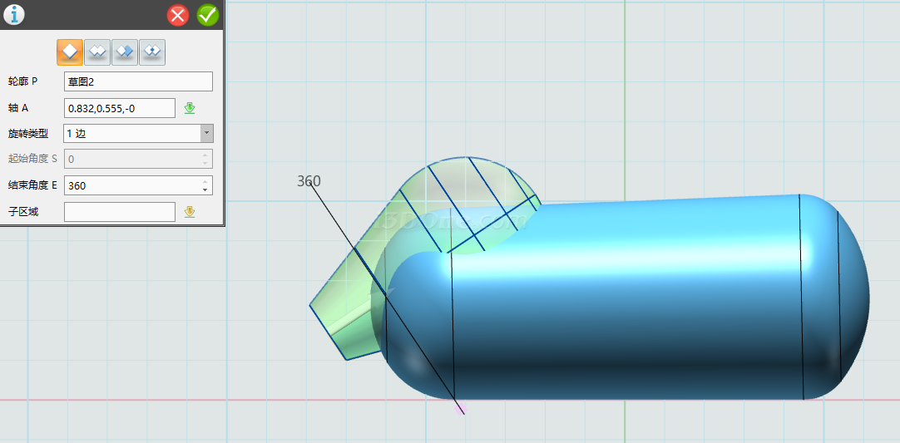The image size is (900, 443).
Task: Select the subtract material mode icon
Action: coord(125,52)
